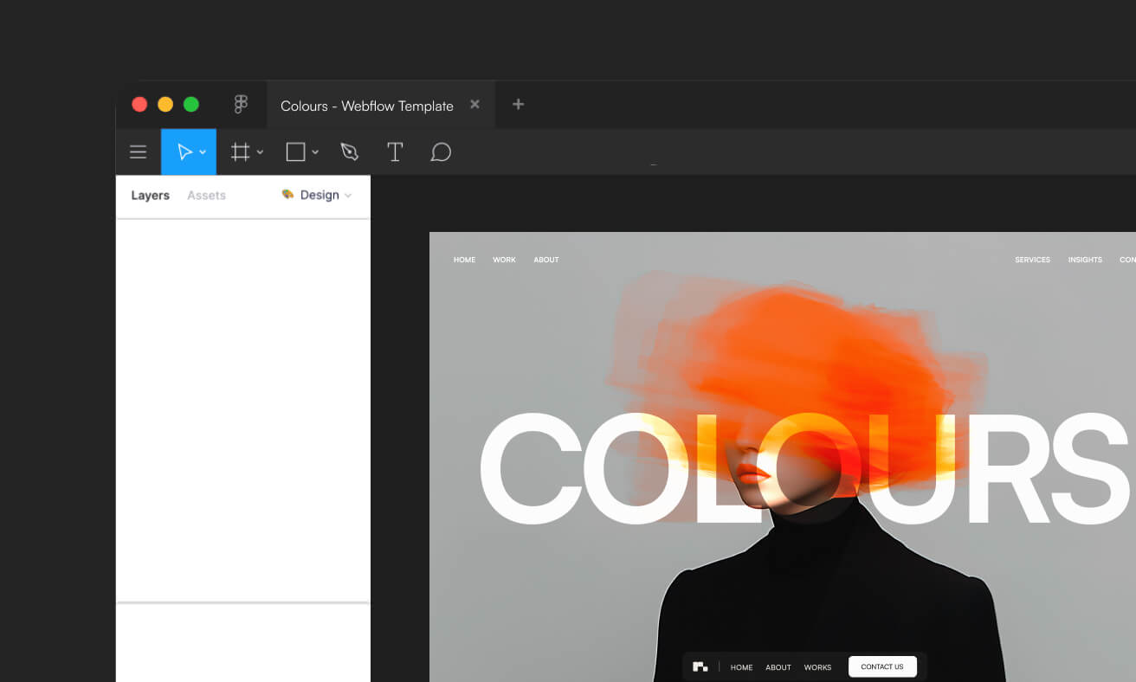Select the Move tool arrow
1136x682 pixels.
pos(184,152)
